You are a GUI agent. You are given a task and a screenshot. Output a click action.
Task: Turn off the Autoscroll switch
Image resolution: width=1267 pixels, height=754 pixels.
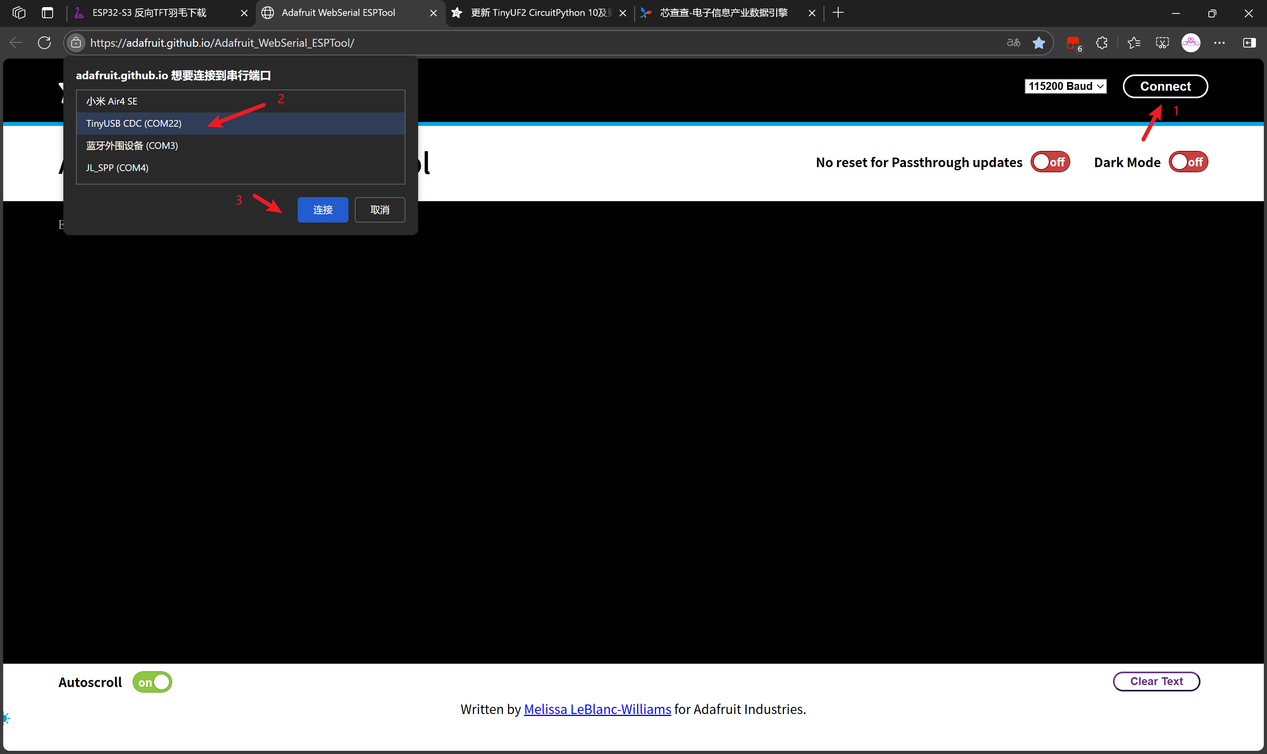click(x=152, y=682)
